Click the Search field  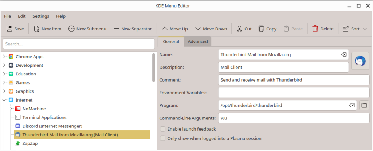79,44
